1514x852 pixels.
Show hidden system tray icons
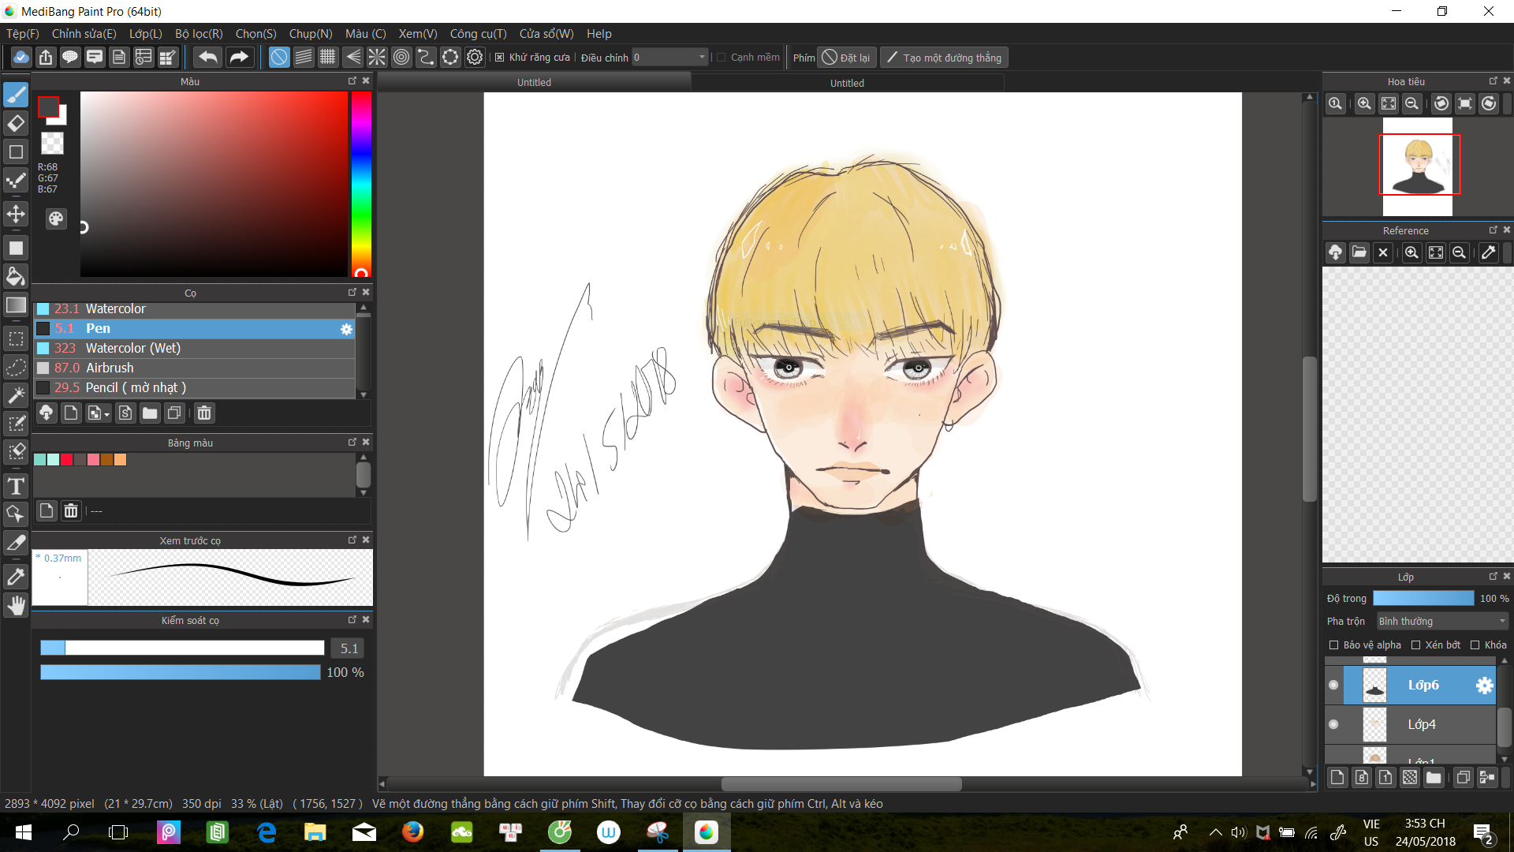point(1215,832)
